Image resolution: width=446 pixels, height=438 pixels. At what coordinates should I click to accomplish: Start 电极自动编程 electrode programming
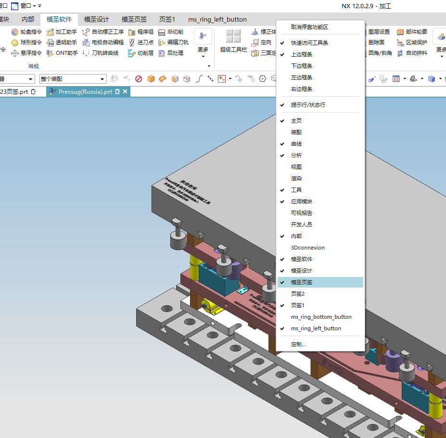[x=103, y=42]
